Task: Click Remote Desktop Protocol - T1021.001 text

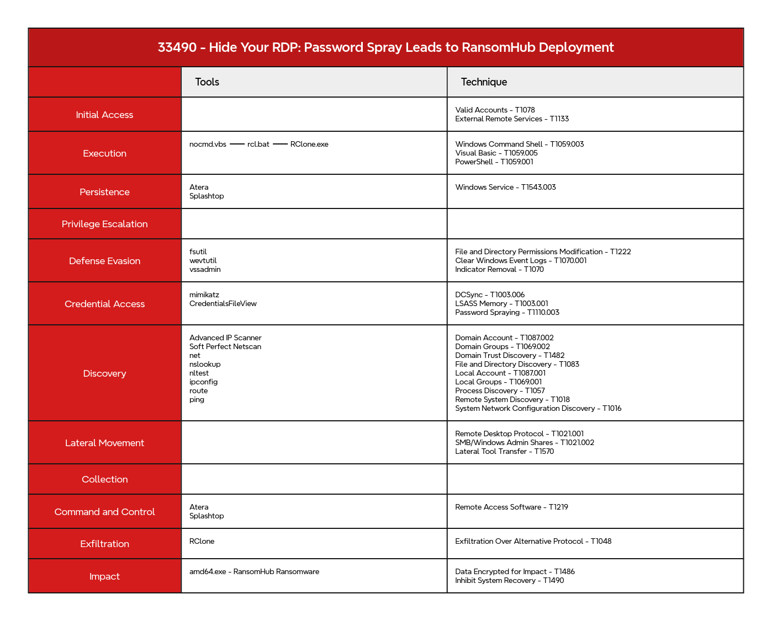Action: coord(519,434)
